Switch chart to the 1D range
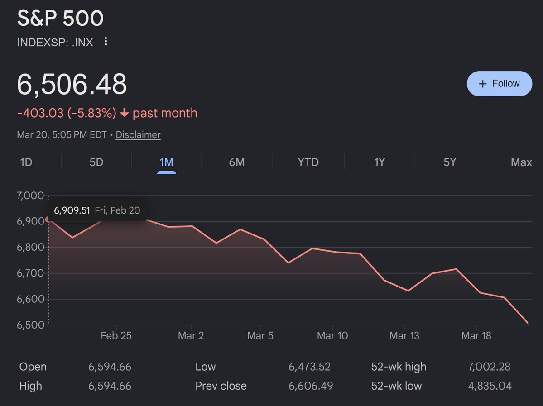The height and width of the screenshot is (406, 543). [x=26, y=162]
